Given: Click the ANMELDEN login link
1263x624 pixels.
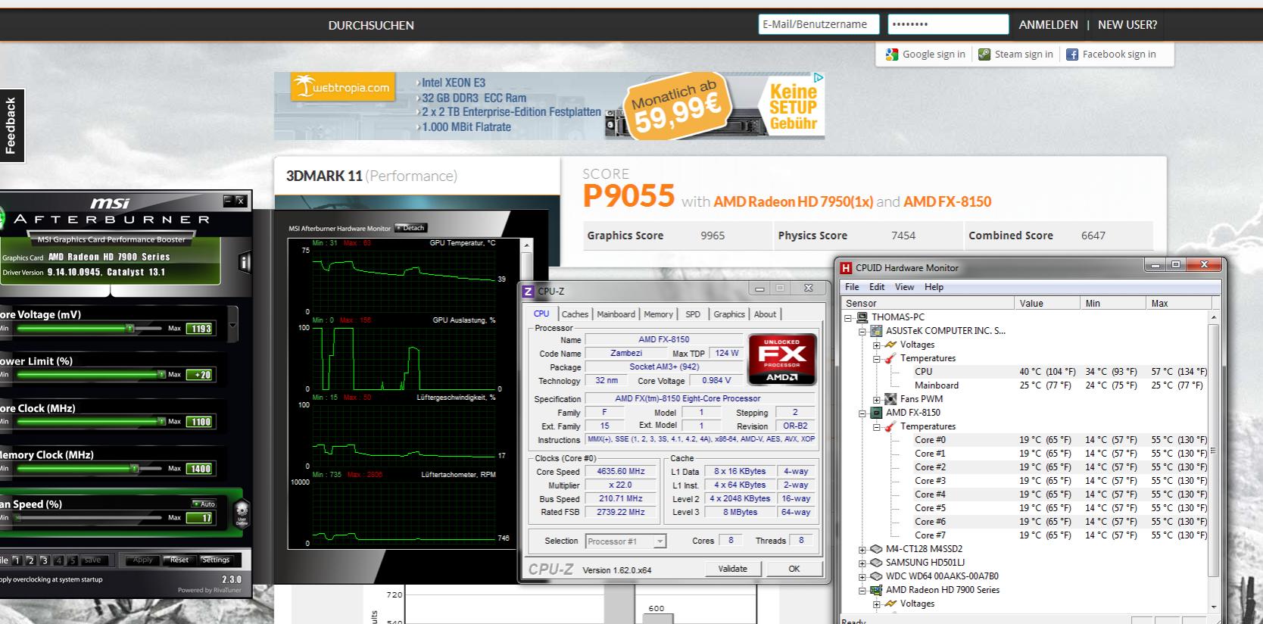Looking at the screenshot, I should pyautogui.click(x=1048, y=25).
